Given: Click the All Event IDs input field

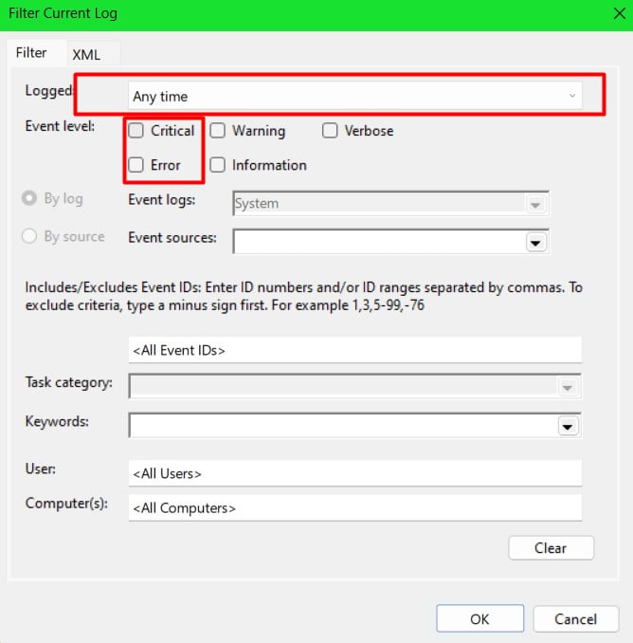Looking at the screenshot, I should pos(354,350).
